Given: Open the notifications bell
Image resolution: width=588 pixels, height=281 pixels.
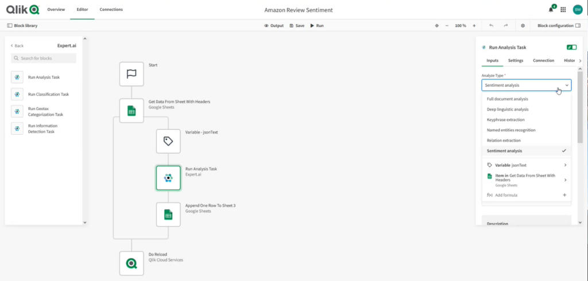Looking at the screenshot, I should pyautogui.click(x=551, y=10).
